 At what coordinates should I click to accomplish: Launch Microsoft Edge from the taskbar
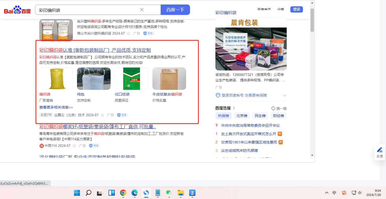click(x=135, y=193)
